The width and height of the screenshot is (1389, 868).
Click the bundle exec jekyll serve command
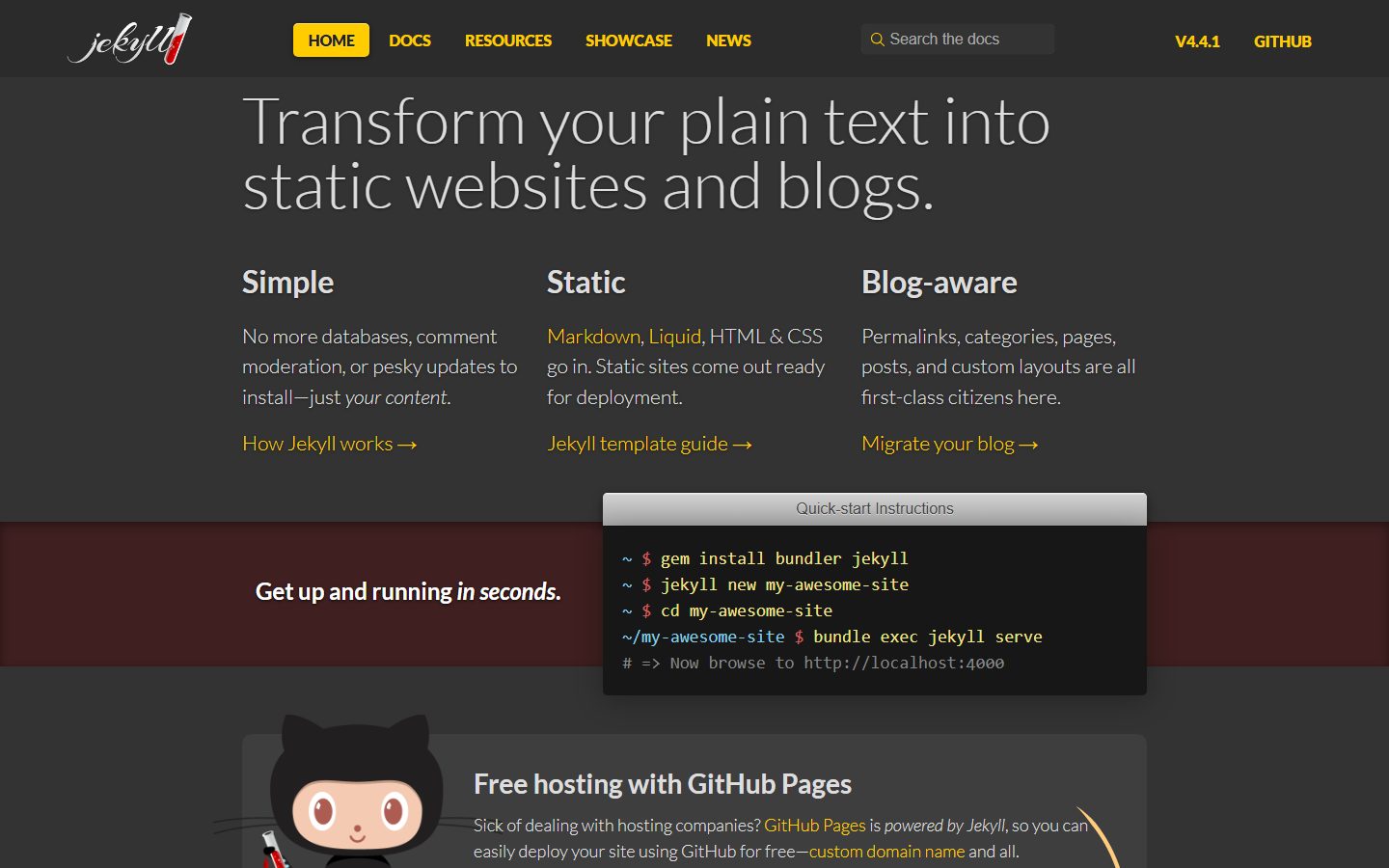(928, 637)
